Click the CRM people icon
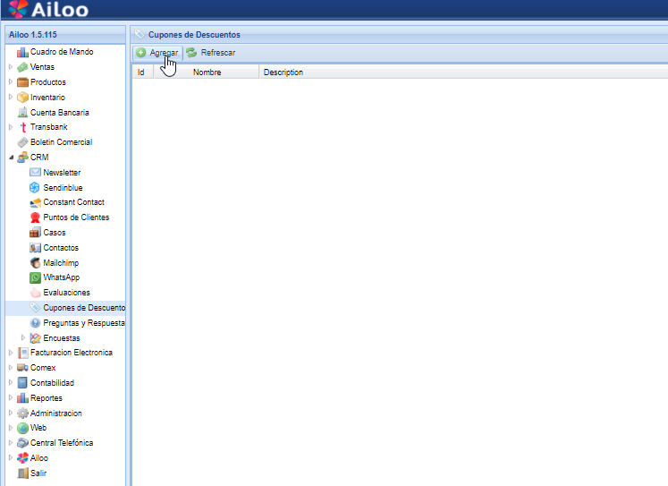This screenshot has width=668, height=486. click(22, 158)
